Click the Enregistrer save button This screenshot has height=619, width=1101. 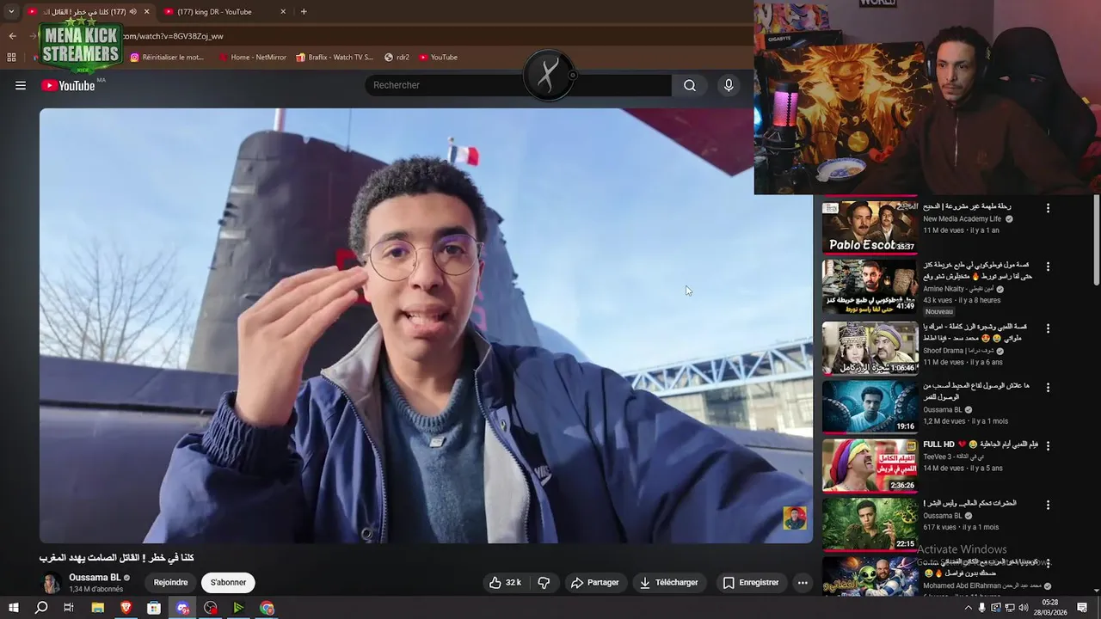coord(750,583)
